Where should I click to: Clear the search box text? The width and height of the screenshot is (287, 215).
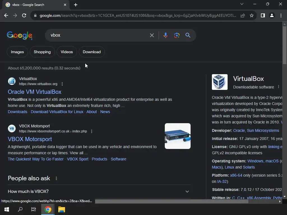152,35
